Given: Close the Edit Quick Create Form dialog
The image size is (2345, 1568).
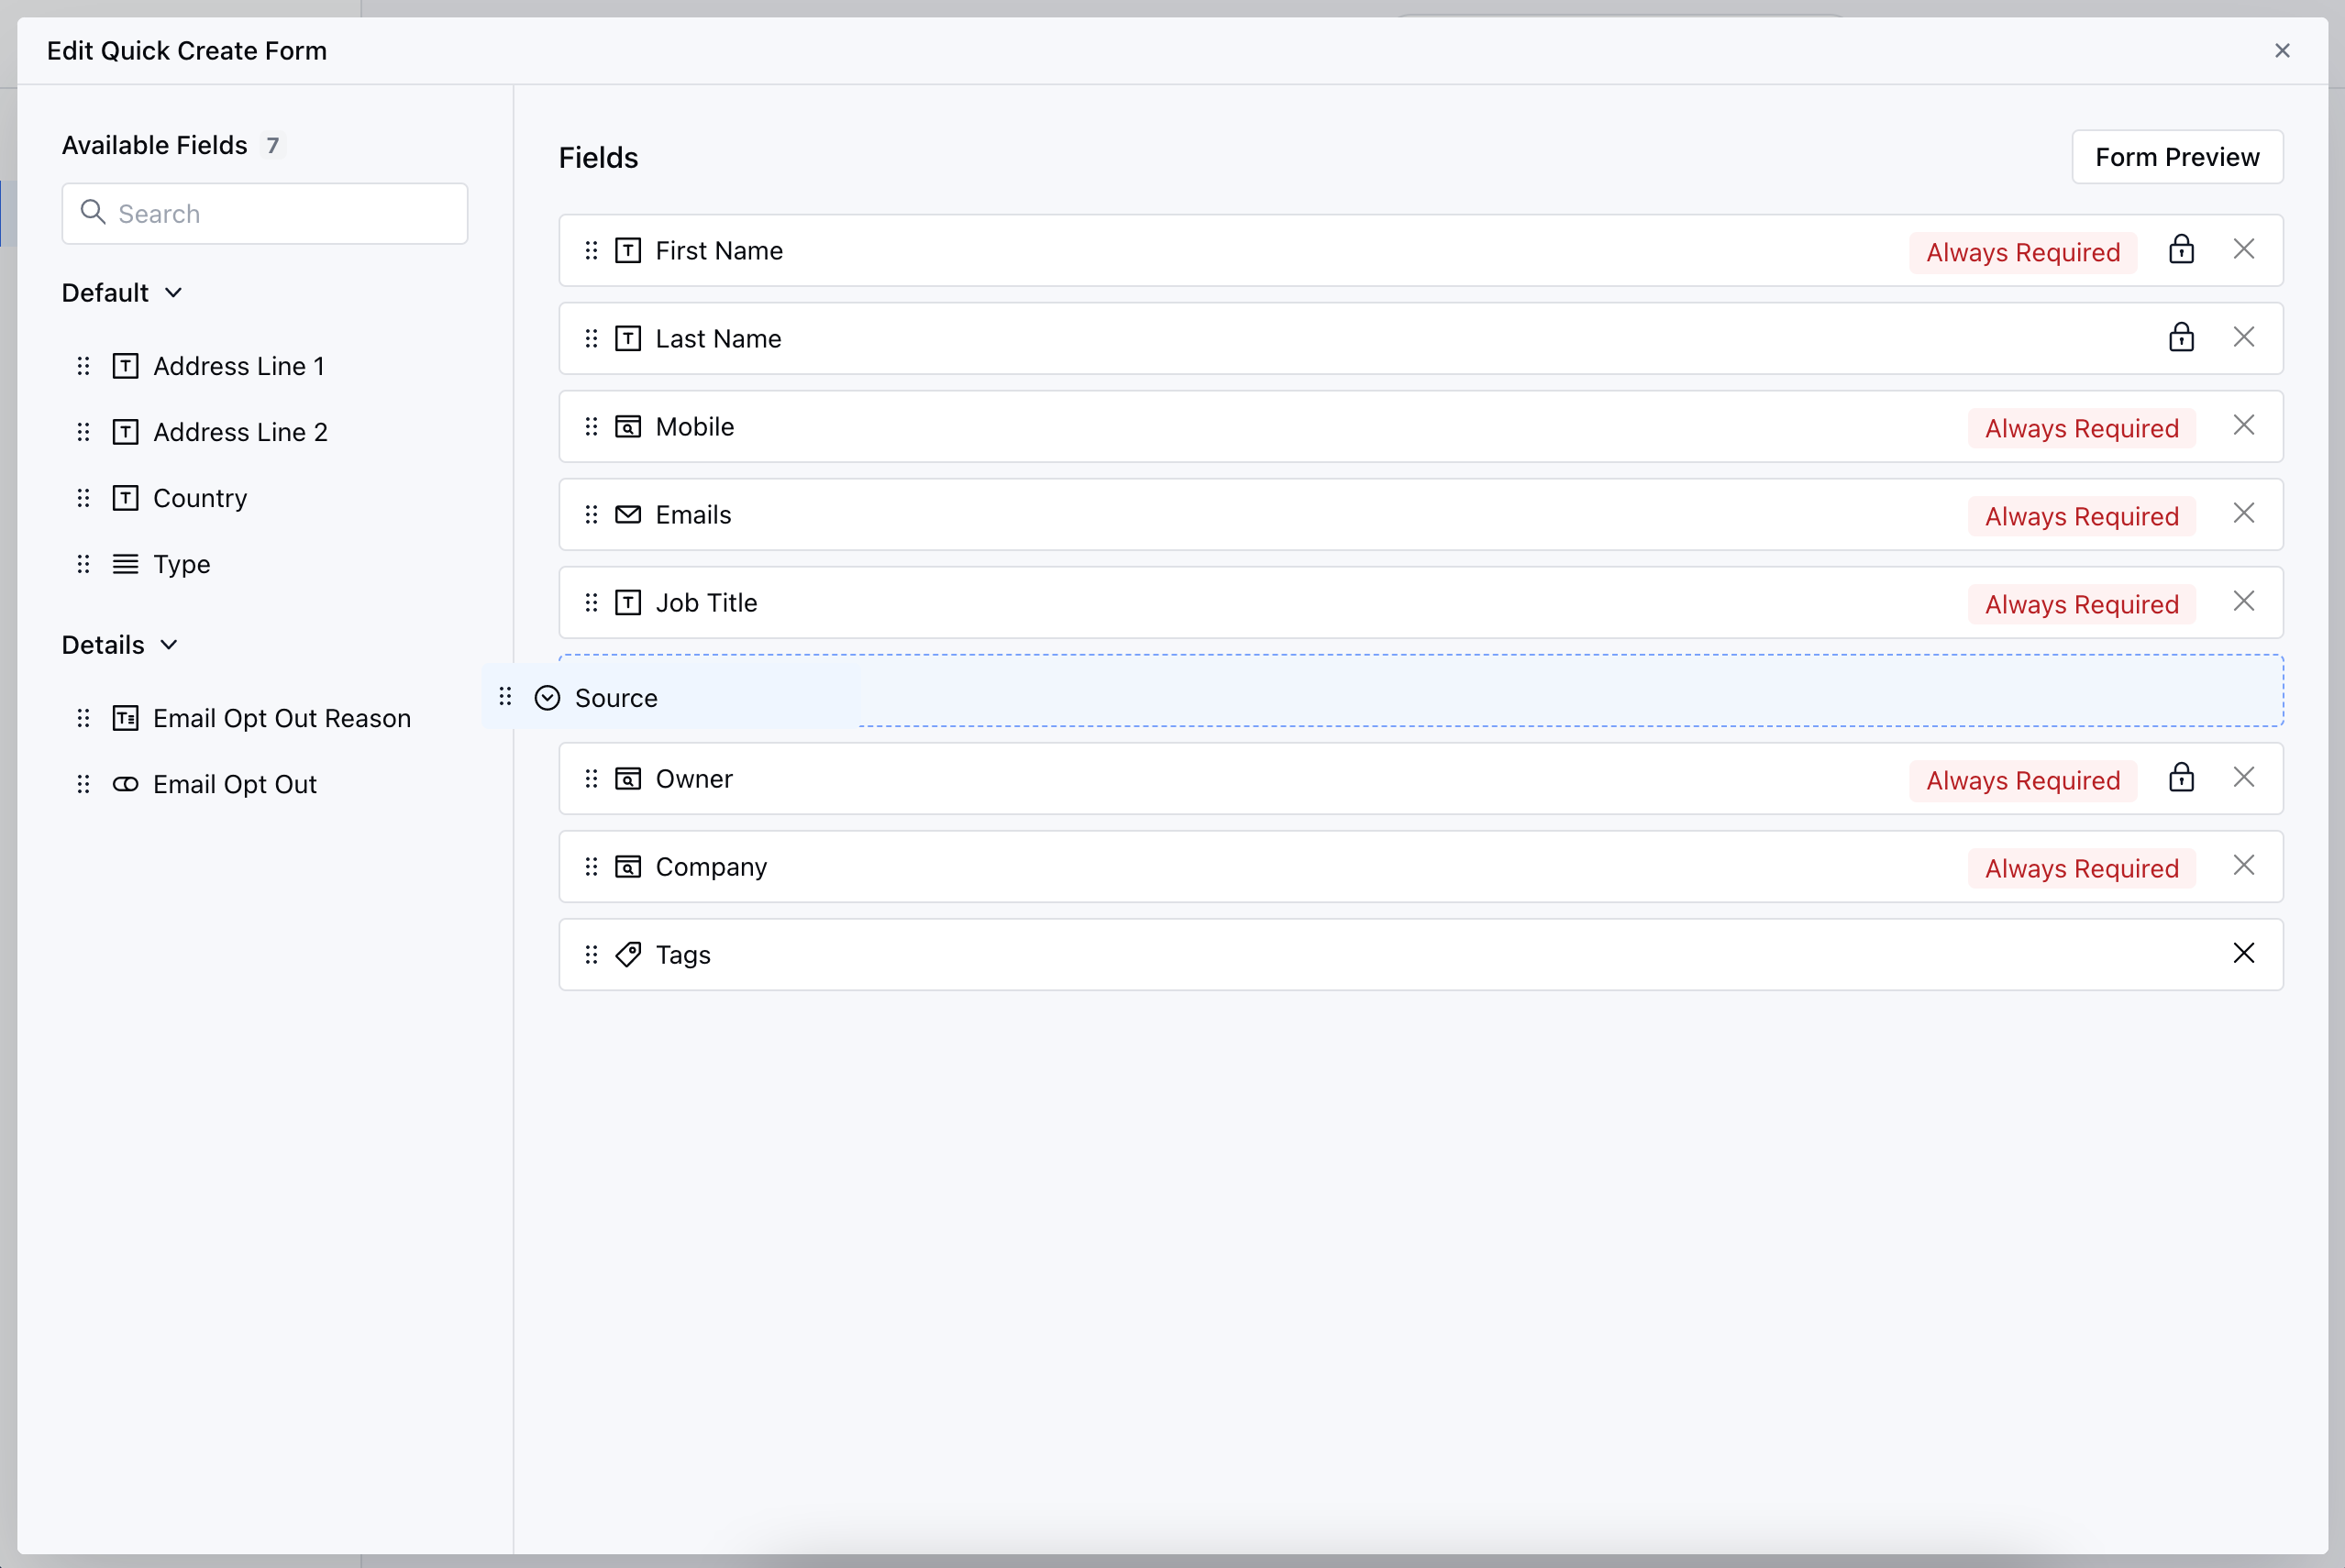Looking at the screenshot, I should (2281, 51).
